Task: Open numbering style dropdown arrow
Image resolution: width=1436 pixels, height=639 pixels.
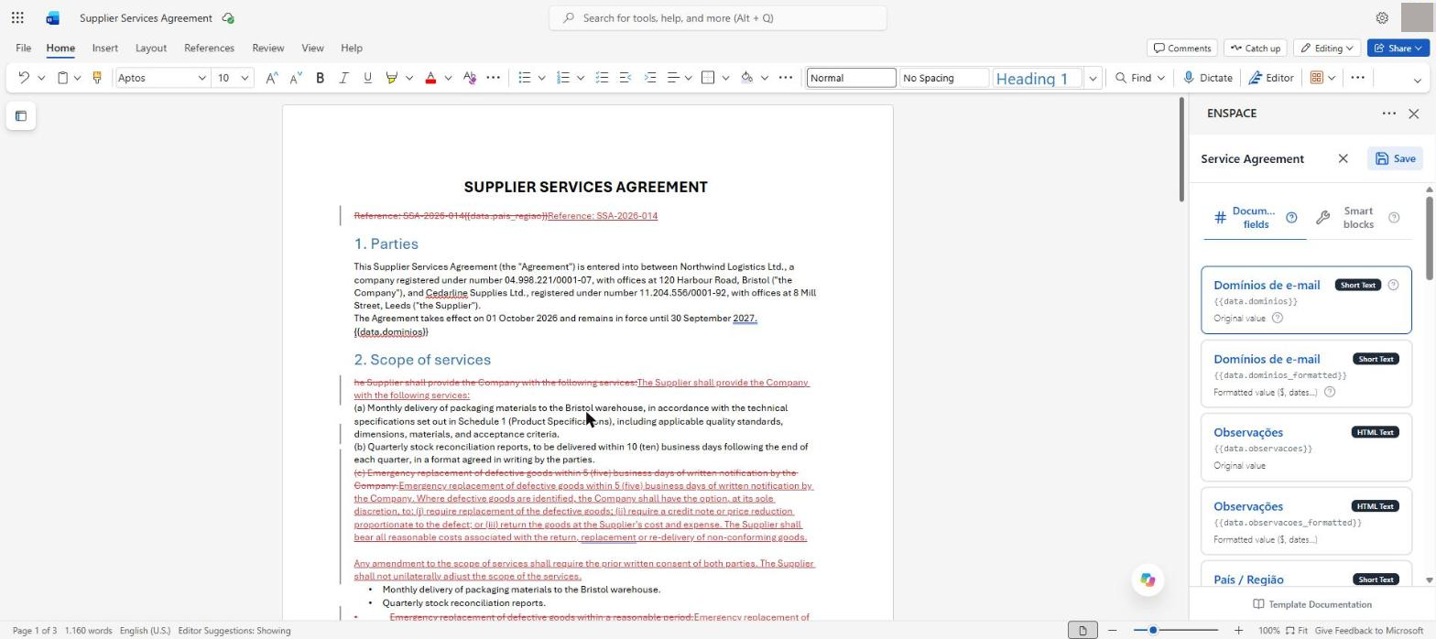Action: [x=581, y=78]
